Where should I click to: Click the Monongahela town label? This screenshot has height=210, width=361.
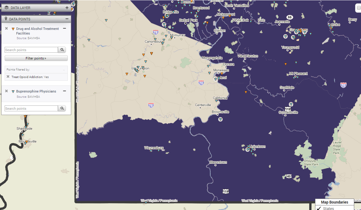pos(212,58)
